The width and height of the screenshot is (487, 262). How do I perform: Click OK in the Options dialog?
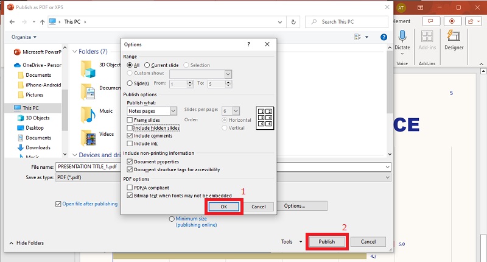pos(224,207)
